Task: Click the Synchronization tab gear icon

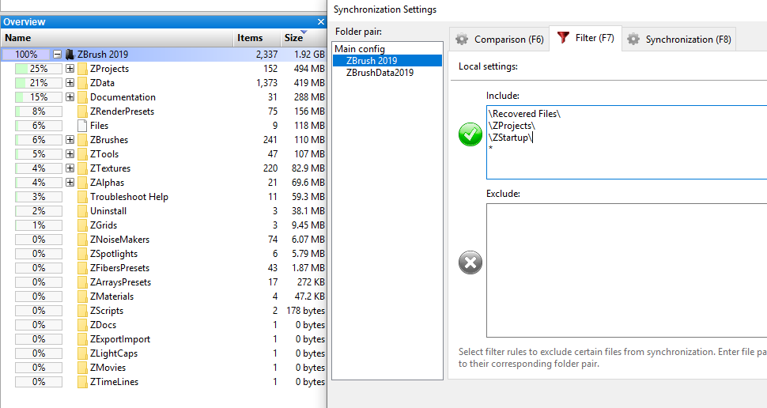Action: pos(633,39)
